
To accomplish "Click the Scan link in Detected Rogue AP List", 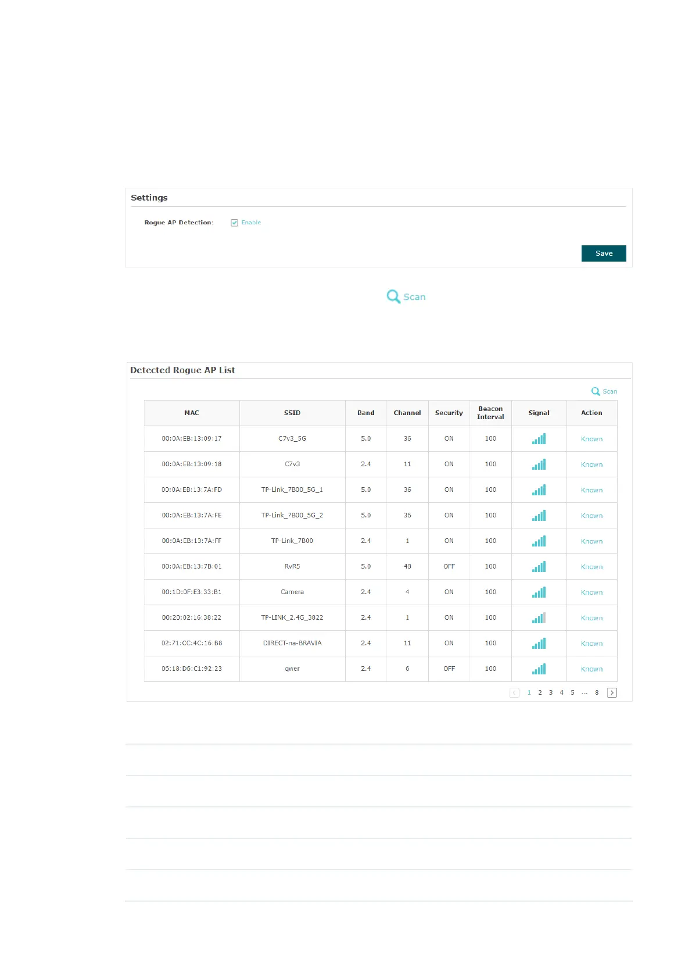I will point(604,391).
